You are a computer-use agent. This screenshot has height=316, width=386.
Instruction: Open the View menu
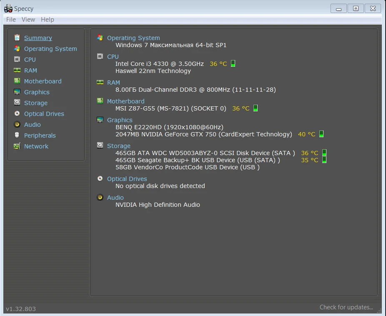[x=28, y=20]
